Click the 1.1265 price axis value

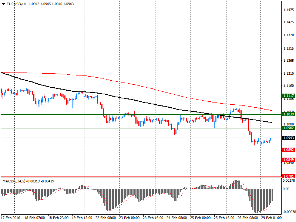(x=289, y=61)
